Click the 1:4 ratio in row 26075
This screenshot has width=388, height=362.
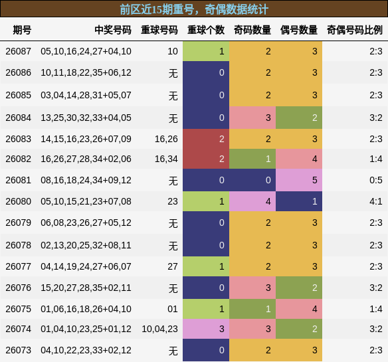[x=376, y=309]
